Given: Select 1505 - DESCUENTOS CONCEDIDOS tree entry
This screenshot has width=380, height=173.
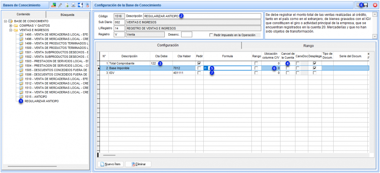Looking at the screenshot, I should (56, 70).
